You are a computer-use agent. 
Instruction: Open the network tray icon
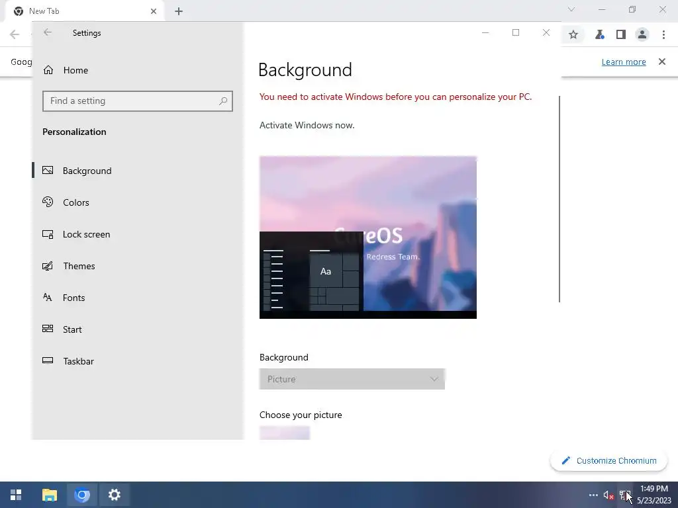(x=624, y=495)
